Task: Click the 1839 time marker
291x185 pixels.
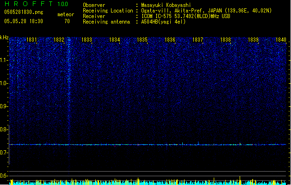Action: [254, 40]
